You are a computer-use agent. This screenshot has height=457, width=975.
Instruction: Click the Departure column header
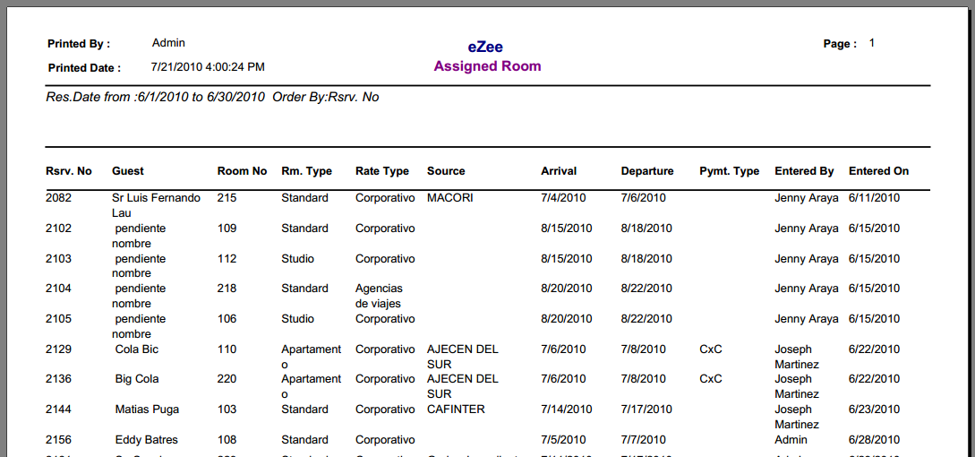click(x=646, y=171)
